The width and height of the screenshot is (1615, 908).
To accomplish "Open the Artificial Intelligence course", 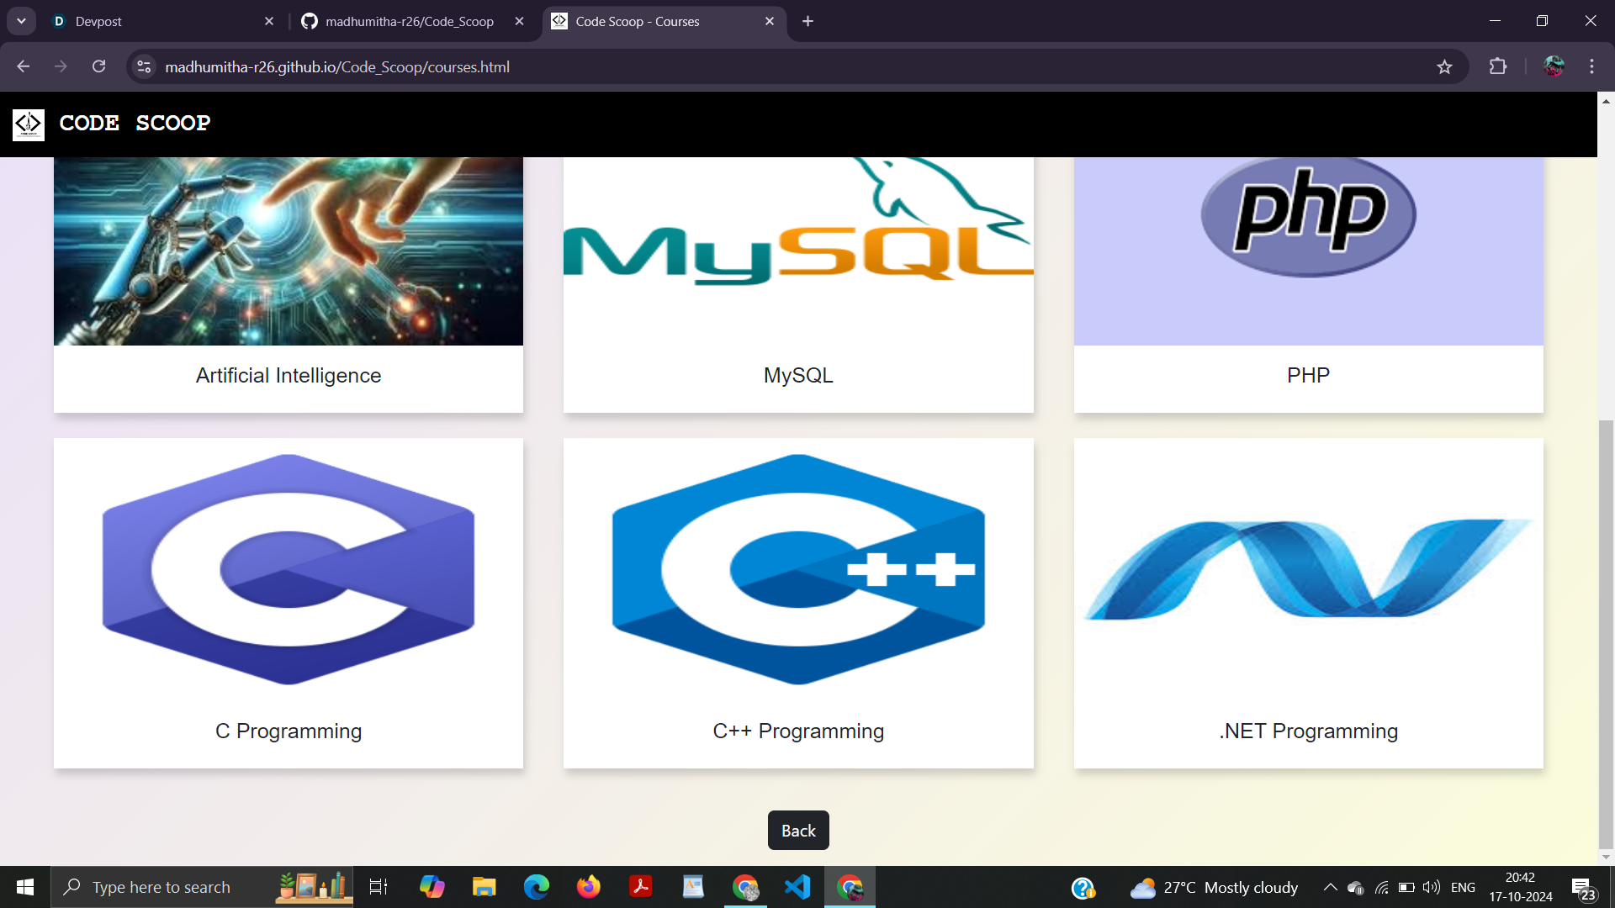I will point(288,286).
